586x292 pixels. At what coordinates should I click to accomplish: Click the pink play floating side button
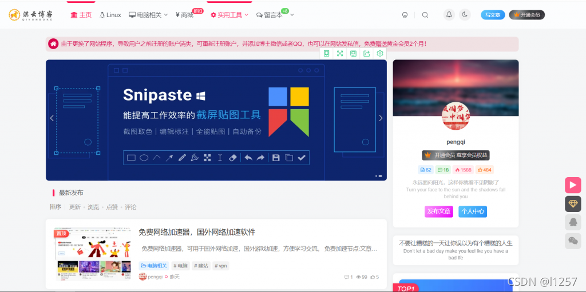click(572, 185)
